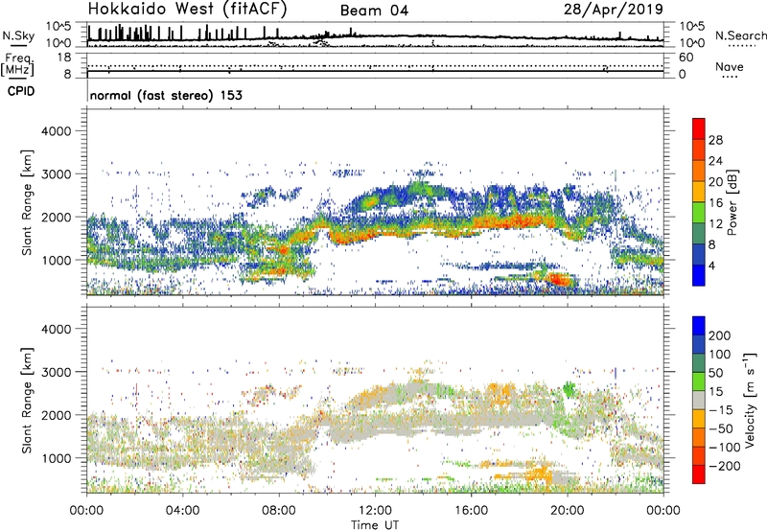Click the 'N.Search' legend label

pos(740,35)
